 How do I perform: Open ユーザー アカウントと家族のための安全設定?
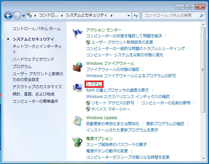(38, 76)
